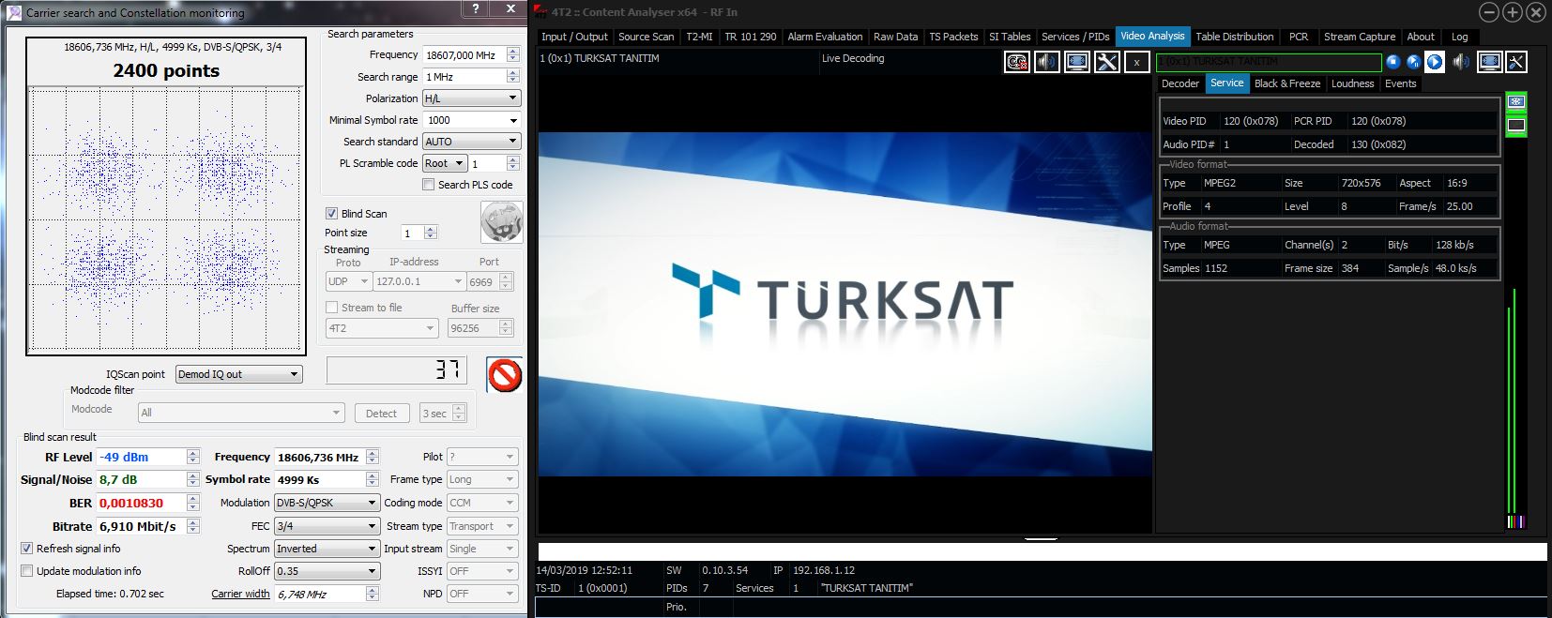Open the Spectrum Inverted dropdown
This screenshot has height=618, width=1552.
tap(327, 549)
